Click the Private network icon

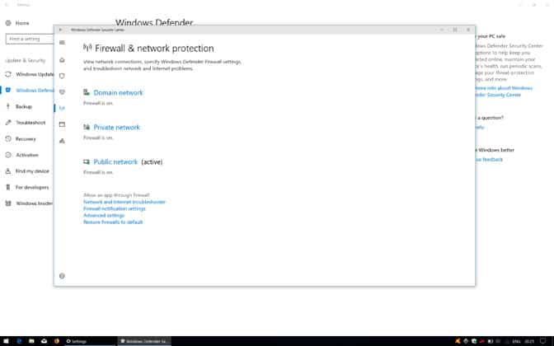click(x=87, y=127)
